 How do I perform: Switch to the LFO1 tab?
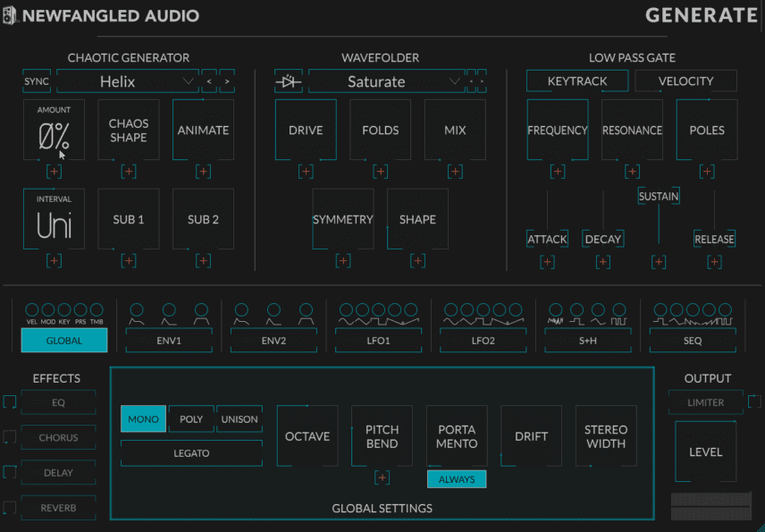pyautogui.click(x=379, y=341)
